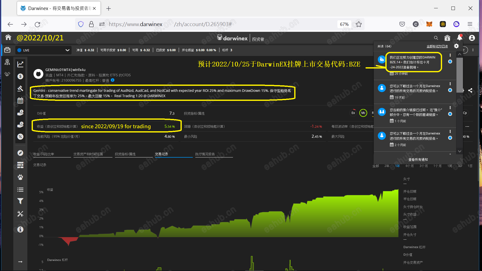The image size is (482, 271).
Task: Open the hand holding percent icon
Action: (x=20, y=124)
